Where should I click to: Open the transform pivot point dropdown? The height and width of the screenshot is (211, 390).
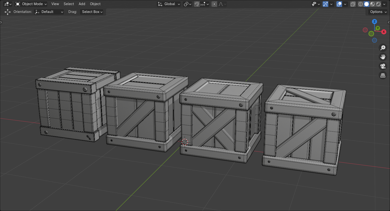tap(187, 4)
